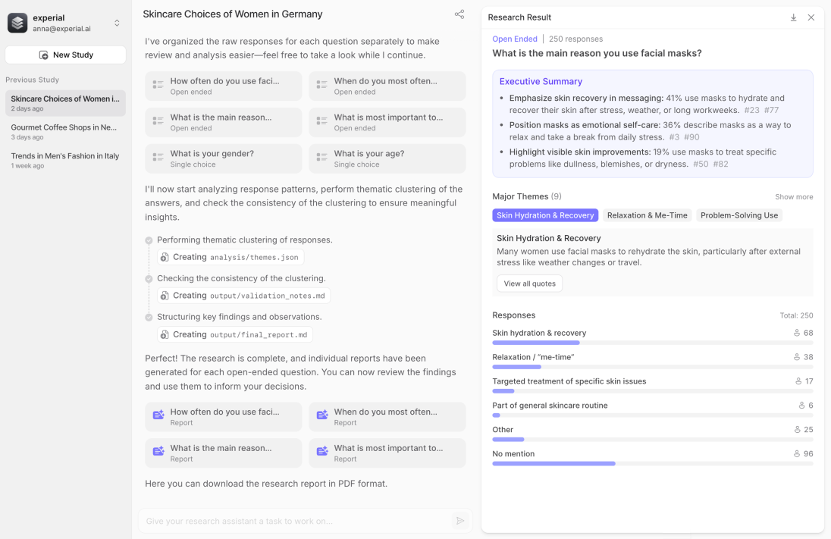Viewport: 831px width, 539px height.
Task: Open 'When do you most often...' open ended card
Action: click(387, 86)
